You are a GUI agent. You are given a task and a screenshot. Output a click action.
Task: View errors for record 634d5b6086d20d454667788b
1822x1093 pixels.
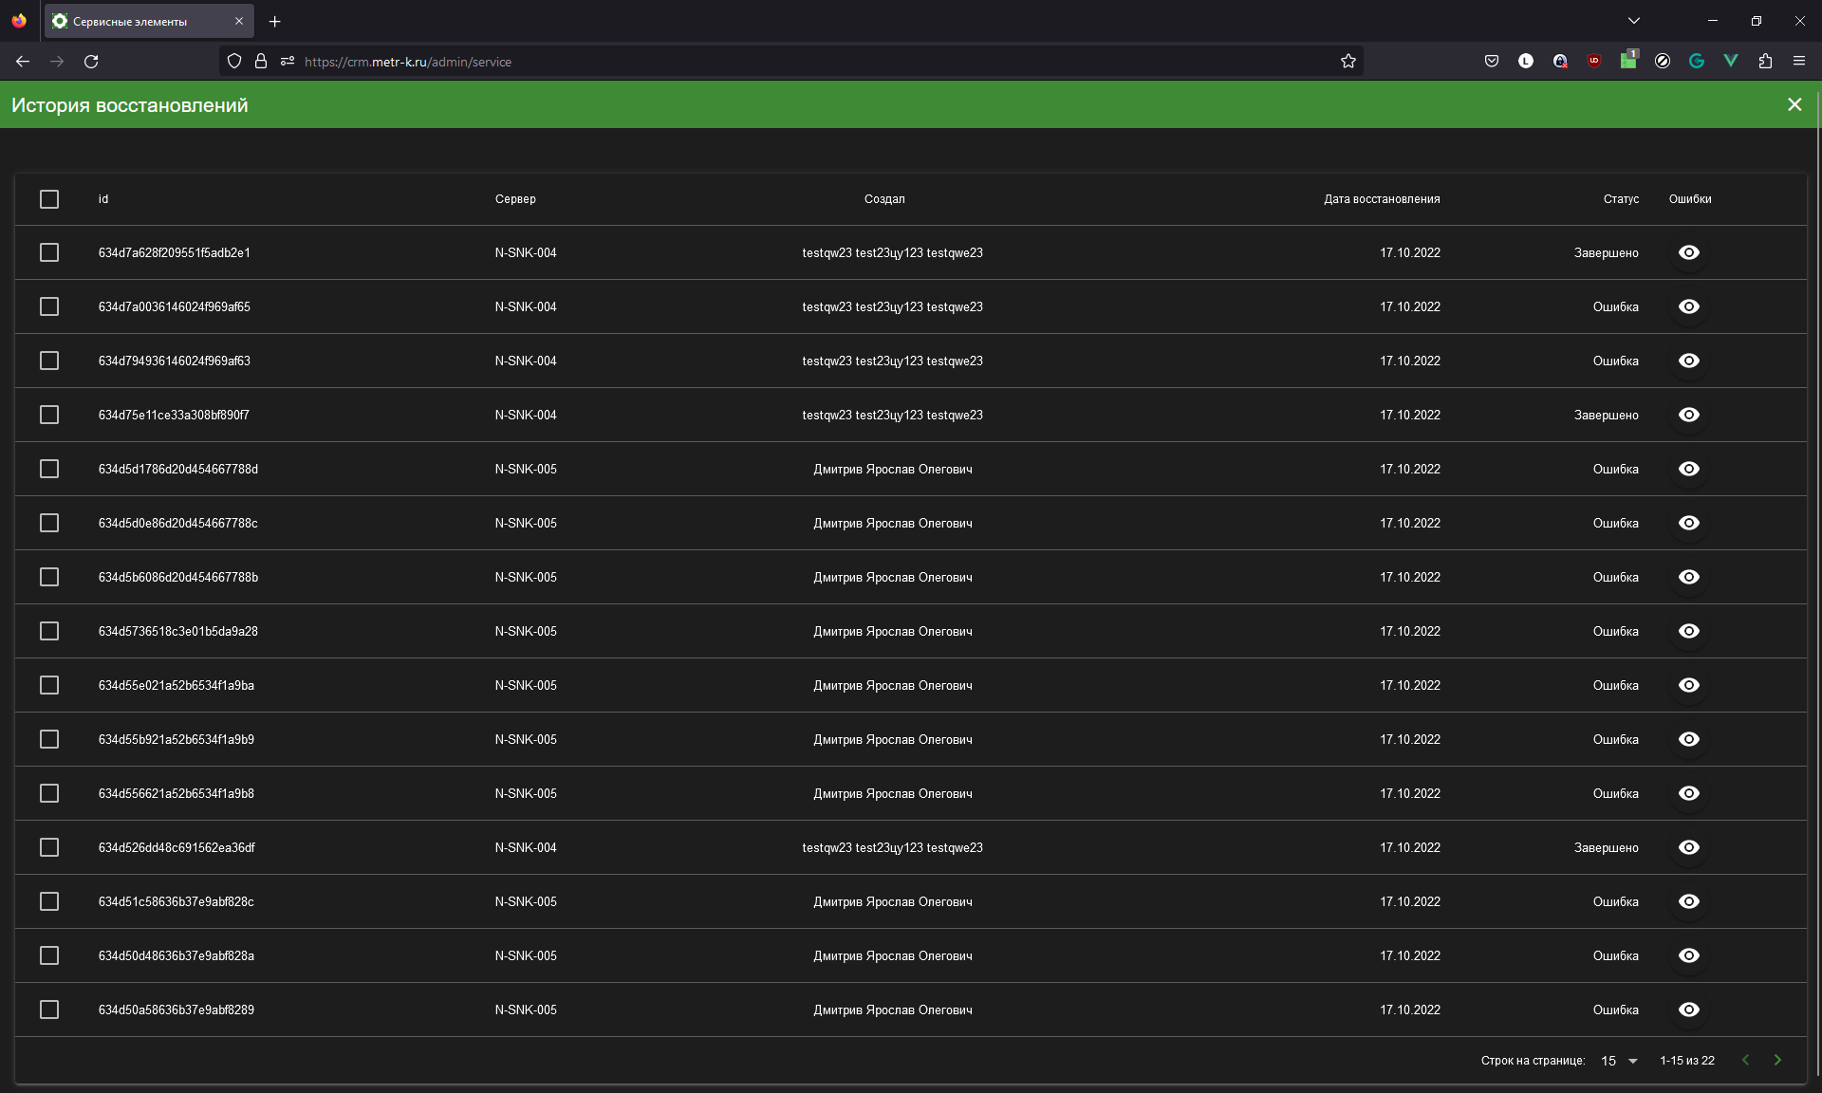click(x=1689, y=577)
